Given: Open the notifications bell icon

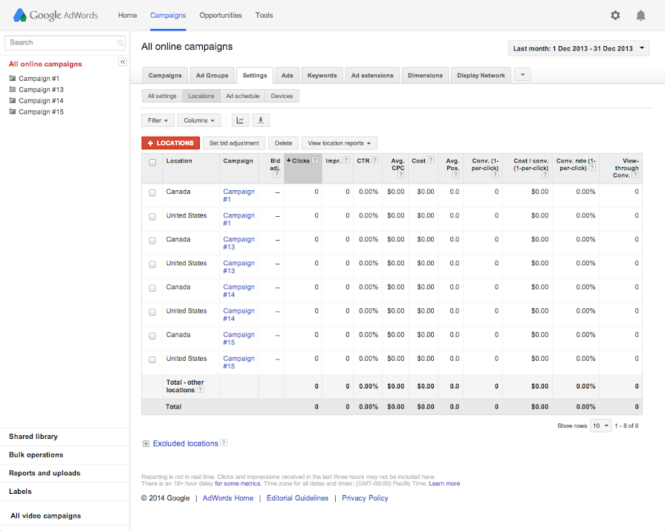Looking at the screenshot, I should point(640,15).
